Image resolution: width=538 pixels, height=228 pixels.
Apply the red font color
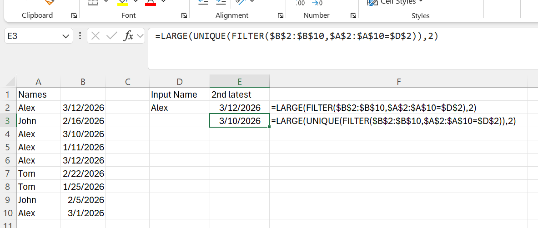coord(151,2)
